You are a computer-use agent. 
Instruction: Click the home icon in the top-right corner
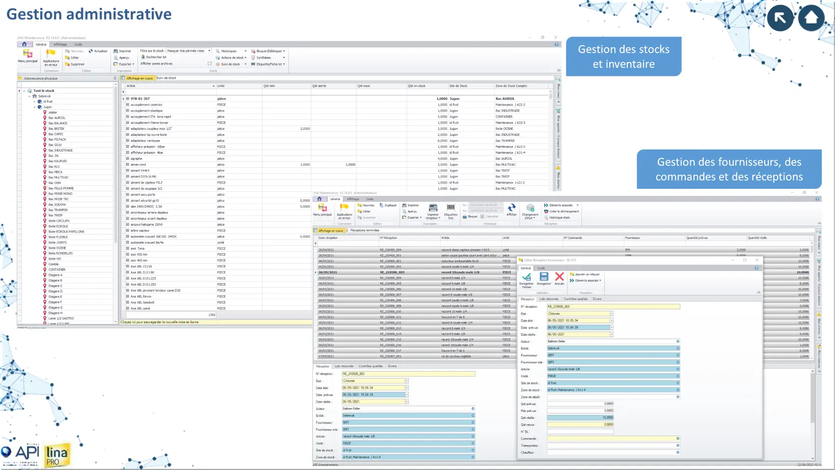click(x=811, y=18)
